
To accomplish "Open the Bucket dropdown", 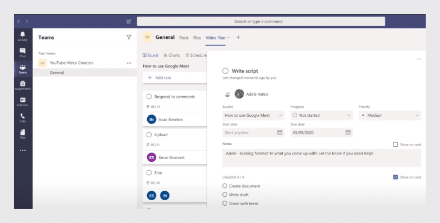I will point(253,115).
